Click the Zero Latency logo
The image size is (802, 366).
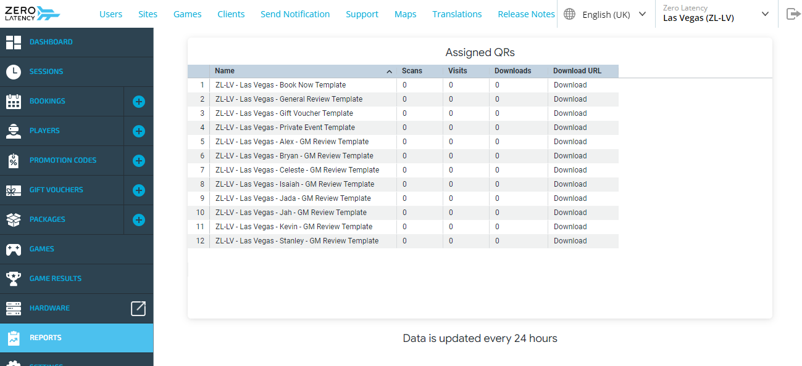tap(33, 14)
